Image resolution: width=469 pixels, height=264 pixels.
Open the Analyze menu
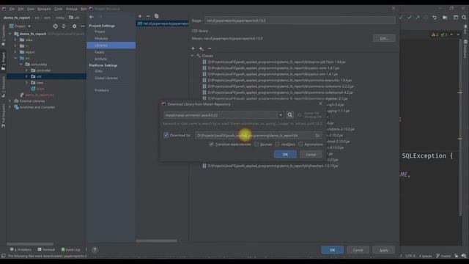(72, 9)
